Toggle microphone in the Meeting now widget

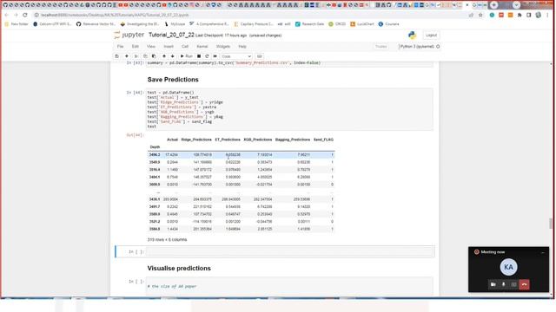click(503, 284)
